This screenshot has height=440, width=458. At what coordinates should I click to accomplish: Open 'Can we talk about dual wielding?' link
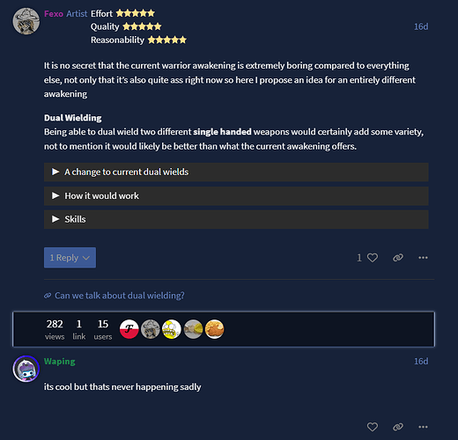120,296
